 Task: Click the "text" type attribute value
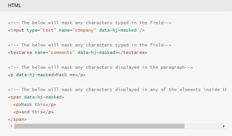[x=48, y=30]
